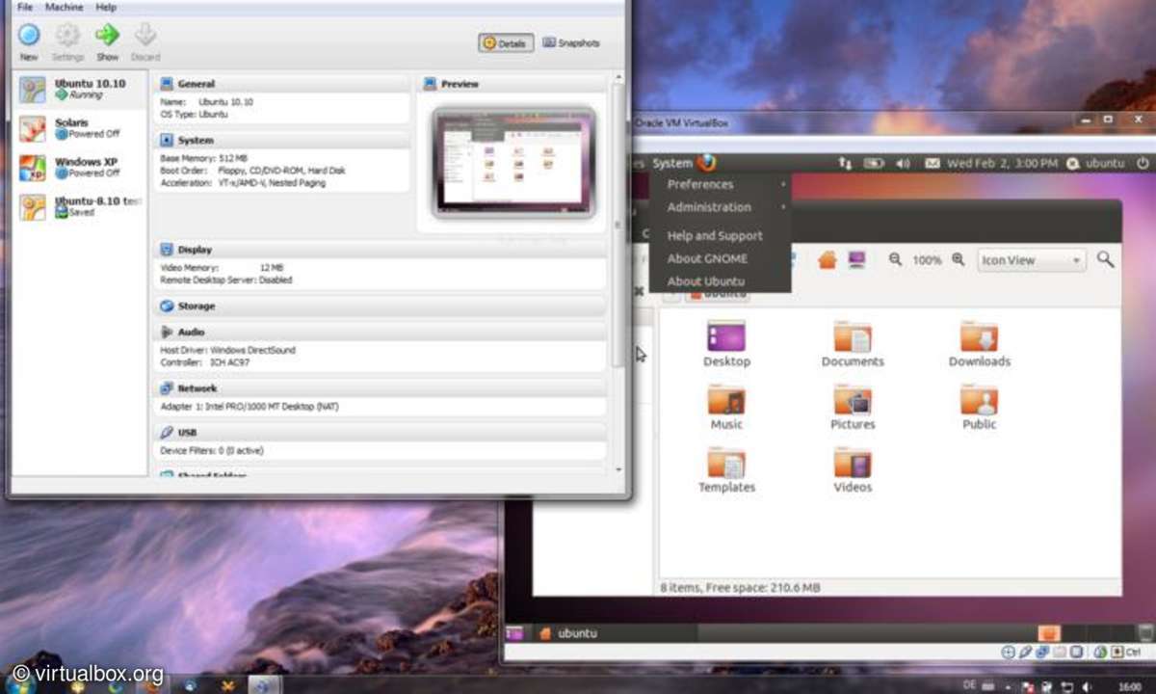
Task: Click the network arrows indicator in Ubuntu panel
Action: [x=845, y=164]
